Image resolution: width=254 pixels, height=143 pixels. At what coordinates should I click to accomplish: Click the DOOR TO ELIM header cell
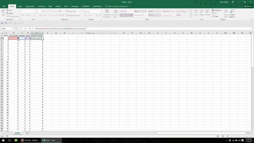[x=37, y=35]
